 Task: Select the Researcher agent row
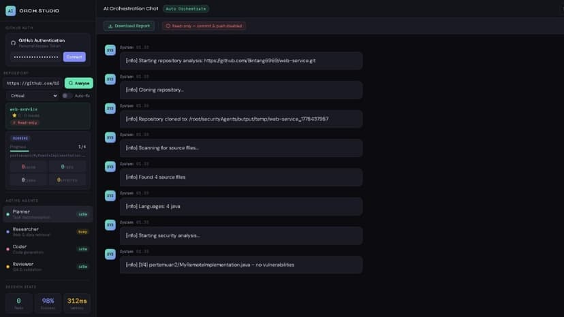pyautogui.click(x=48, y=232)
